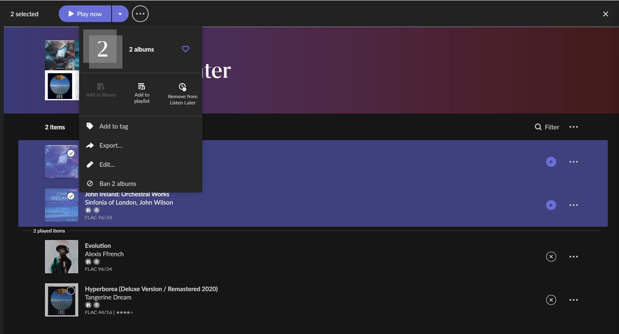Screen dimensions: 619x334
Task: Deselect the first album's checkmark
Action: pyautogui.click(x=71, y=153)
